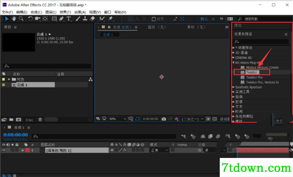This screenshot has height=177, width=293.
Task: Select the Unified Camera tool
Action: point(38,19)
